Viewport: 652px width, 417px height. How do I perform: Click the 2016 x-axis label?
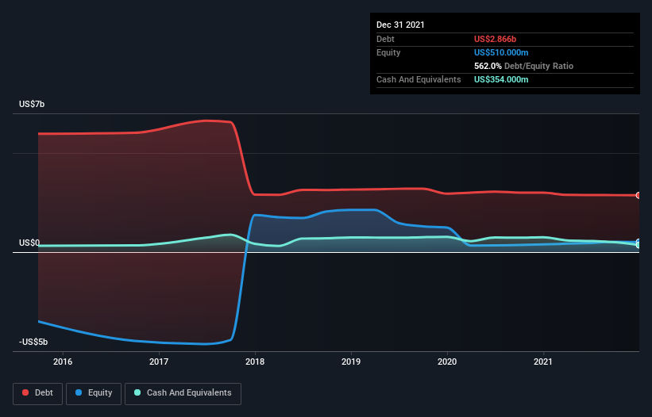click(x=63, y=362)
